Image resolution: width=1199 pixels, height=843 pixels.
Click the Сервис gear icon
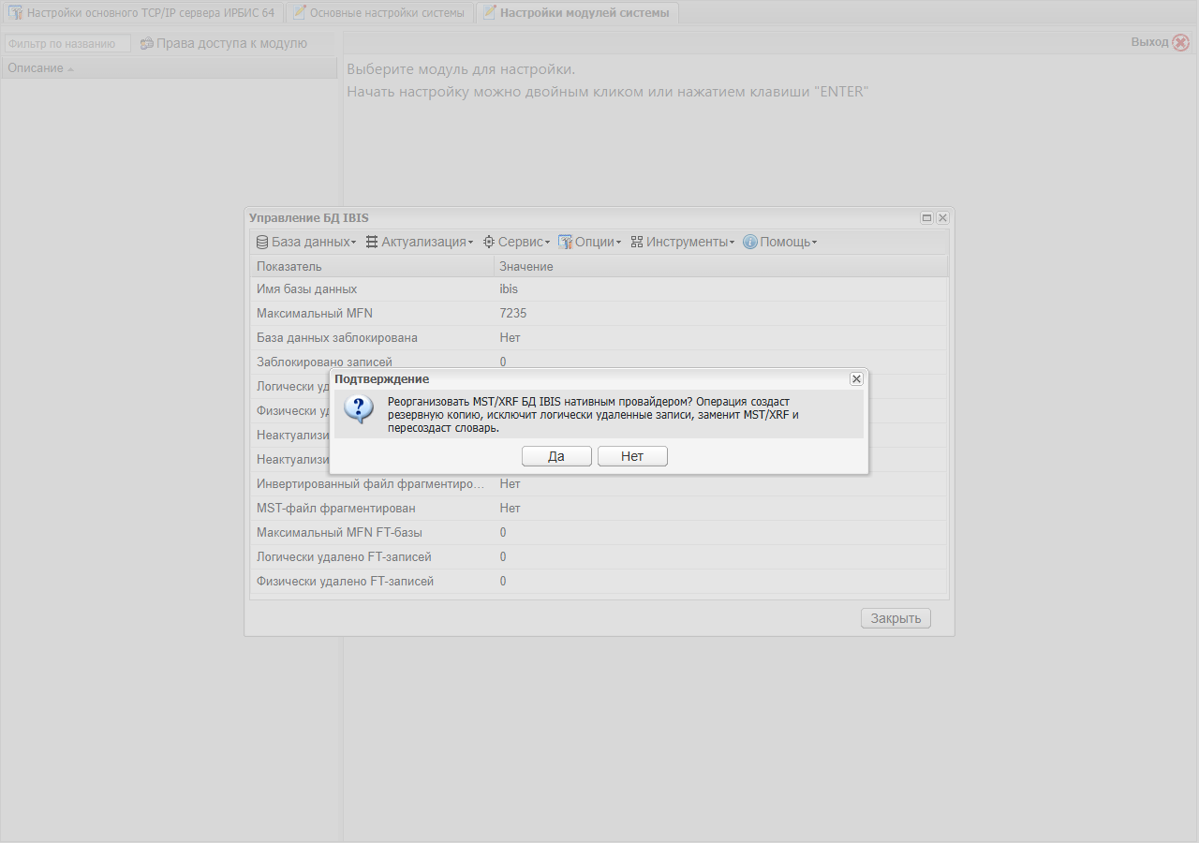pyautogui.click(x=489, y=242)
